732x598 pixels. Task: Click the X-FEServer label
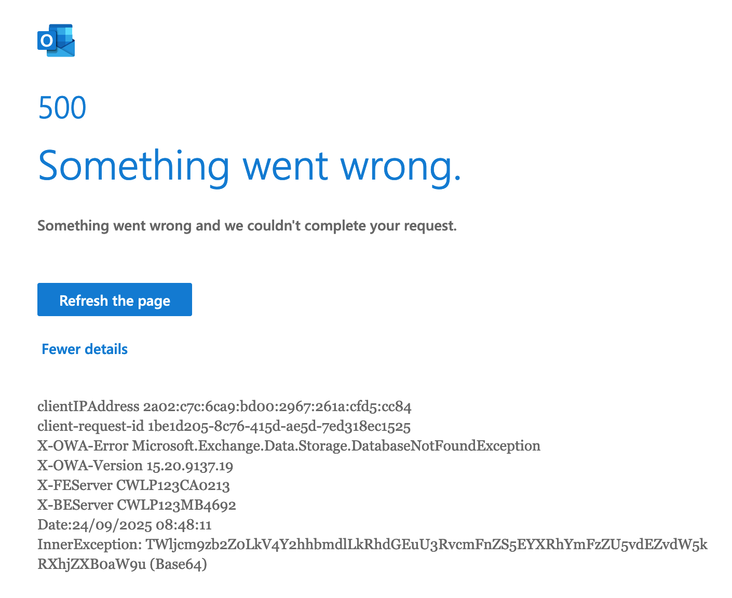point(75,485)
